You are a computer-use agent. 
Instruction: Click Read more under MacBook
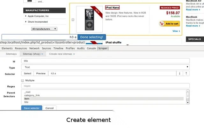193,26
